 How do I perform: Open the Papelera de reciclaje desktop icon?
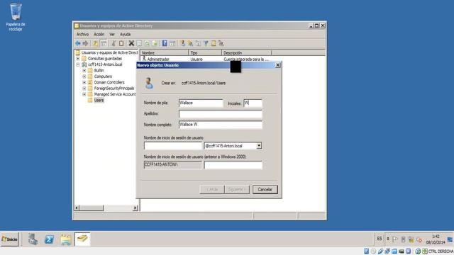16,17
